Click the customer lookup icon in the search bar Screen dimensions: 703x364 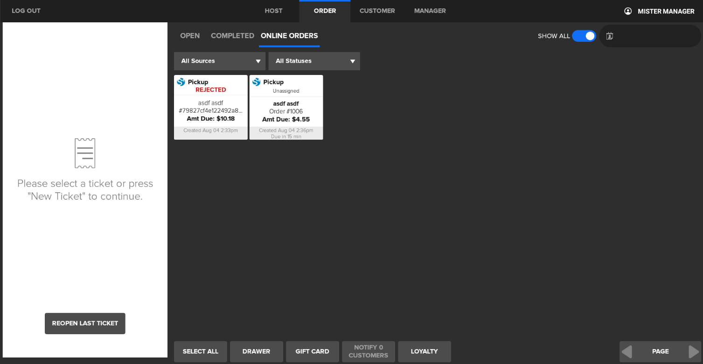[x=610, y=35]
